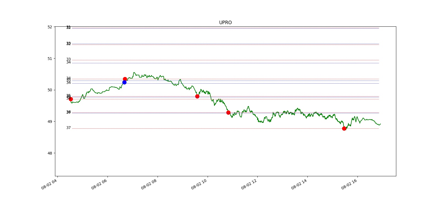The width and height of the screenshot is (440, 220).
Task: Click x-axis label 08-02 12
Action: (x=249, y=184)
